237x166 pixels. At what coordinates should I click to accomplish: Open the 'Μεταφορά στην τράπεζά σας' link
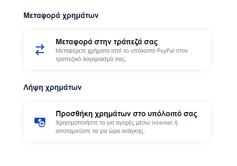(106, 42)
